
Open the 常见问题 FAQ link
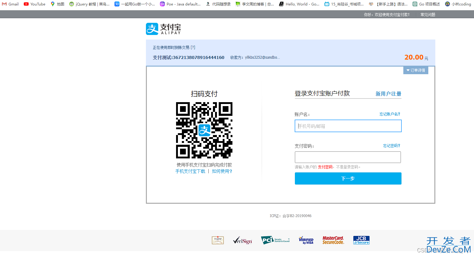point(428,15)
